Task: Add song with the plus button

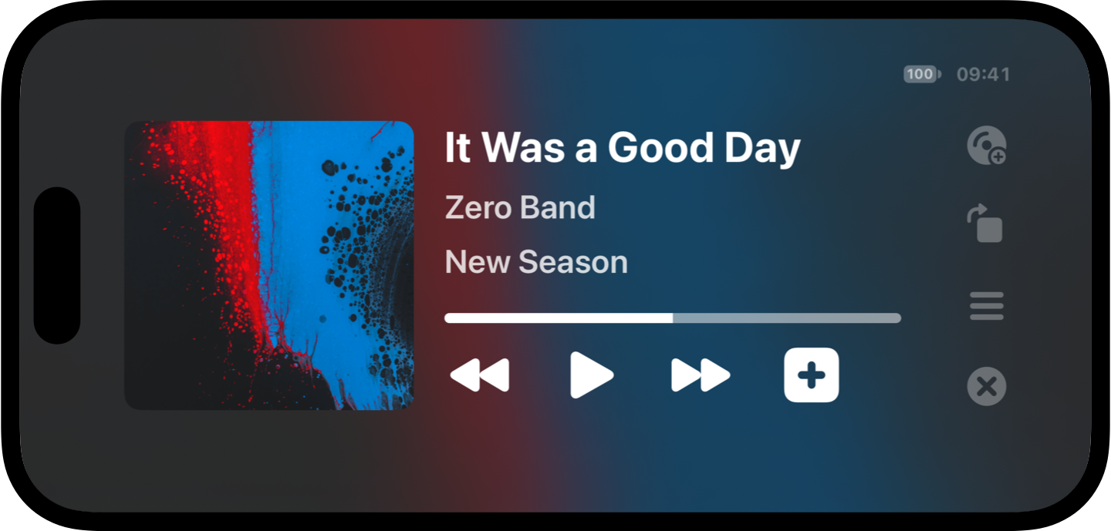Action: point(812,375)
